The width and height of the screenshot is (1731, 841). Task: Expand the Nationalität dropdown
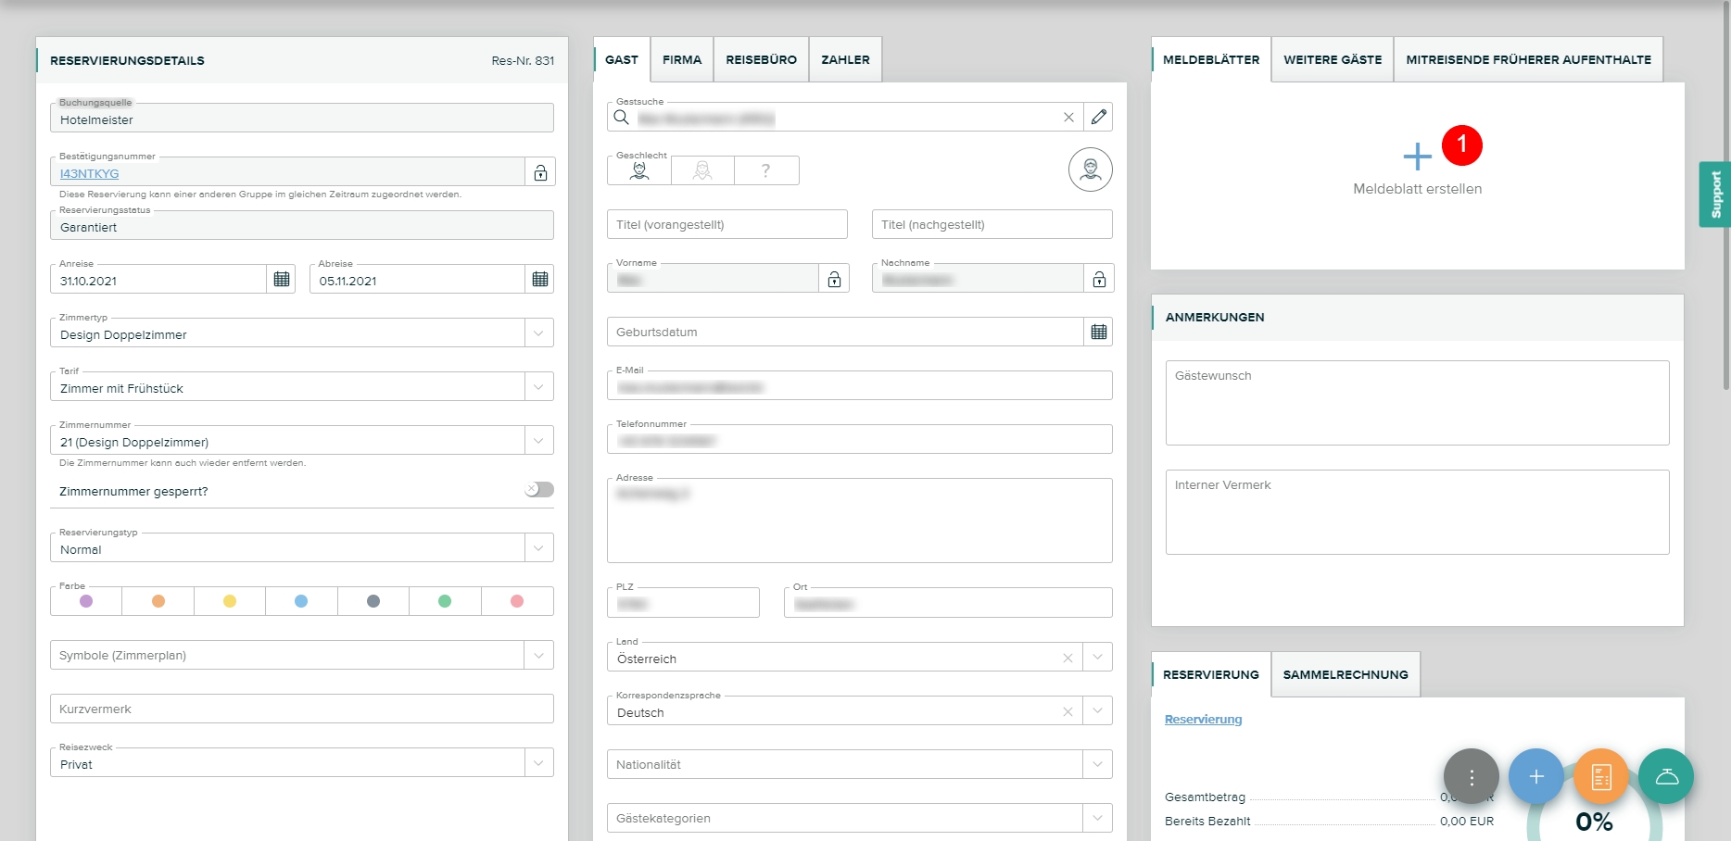click(x=1097, y=764)
